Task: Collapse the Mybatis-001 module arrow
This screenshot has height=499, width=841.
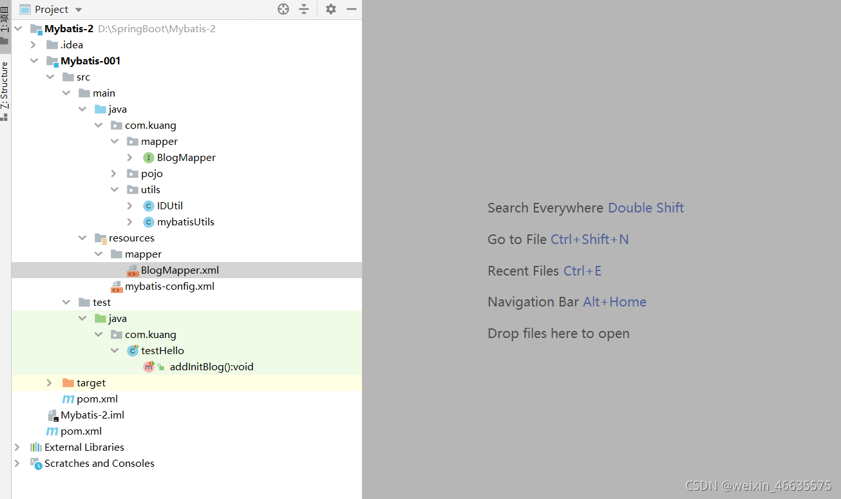Action: 34,61
